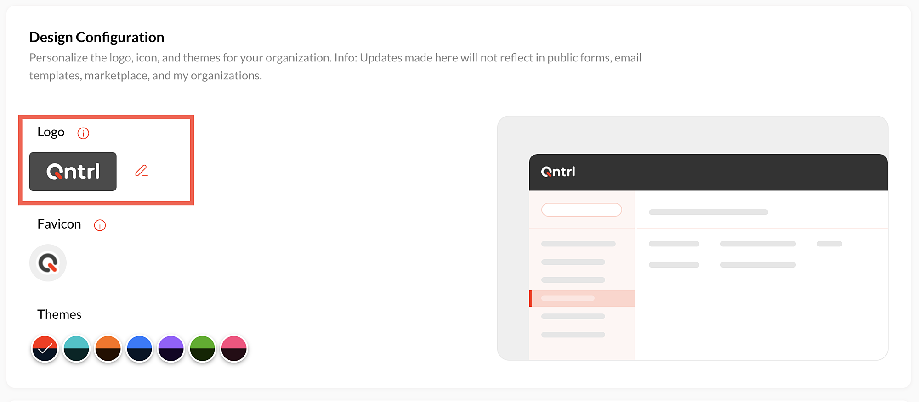This screenshot has width=919, height=402.
Task: Click the Logo section label
Action: (x=51, y=132)
